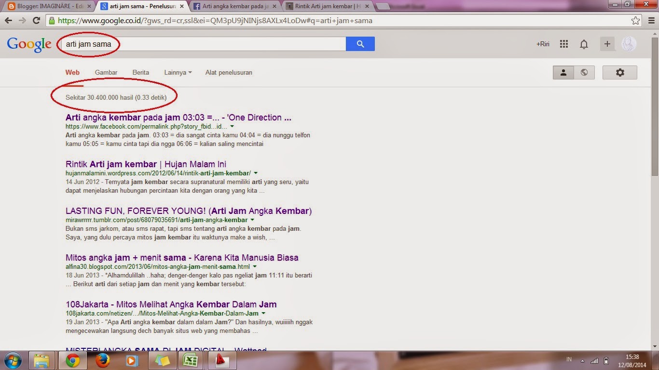659x370 pixels.
Task: Bookmark page with the star icon
Action: tap(636, 21)
